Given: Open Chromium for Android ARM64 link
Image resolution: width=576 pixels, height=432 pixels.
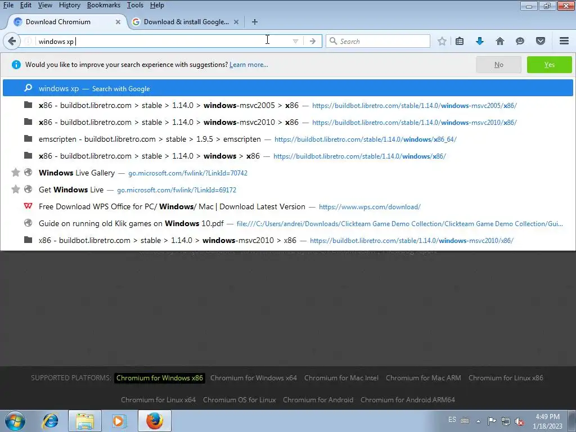Looking at the screenshot, I should 408,400.
